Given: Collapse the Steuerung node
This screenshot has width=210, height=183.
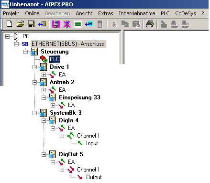Looking at the screenshot, I should (25, 52).
